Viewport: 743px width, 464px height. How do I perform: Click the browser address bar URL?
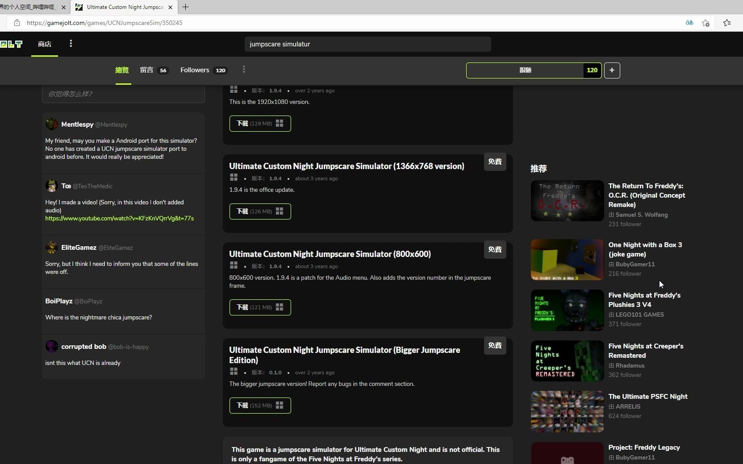pyautogui.click(x=104, y=23)
